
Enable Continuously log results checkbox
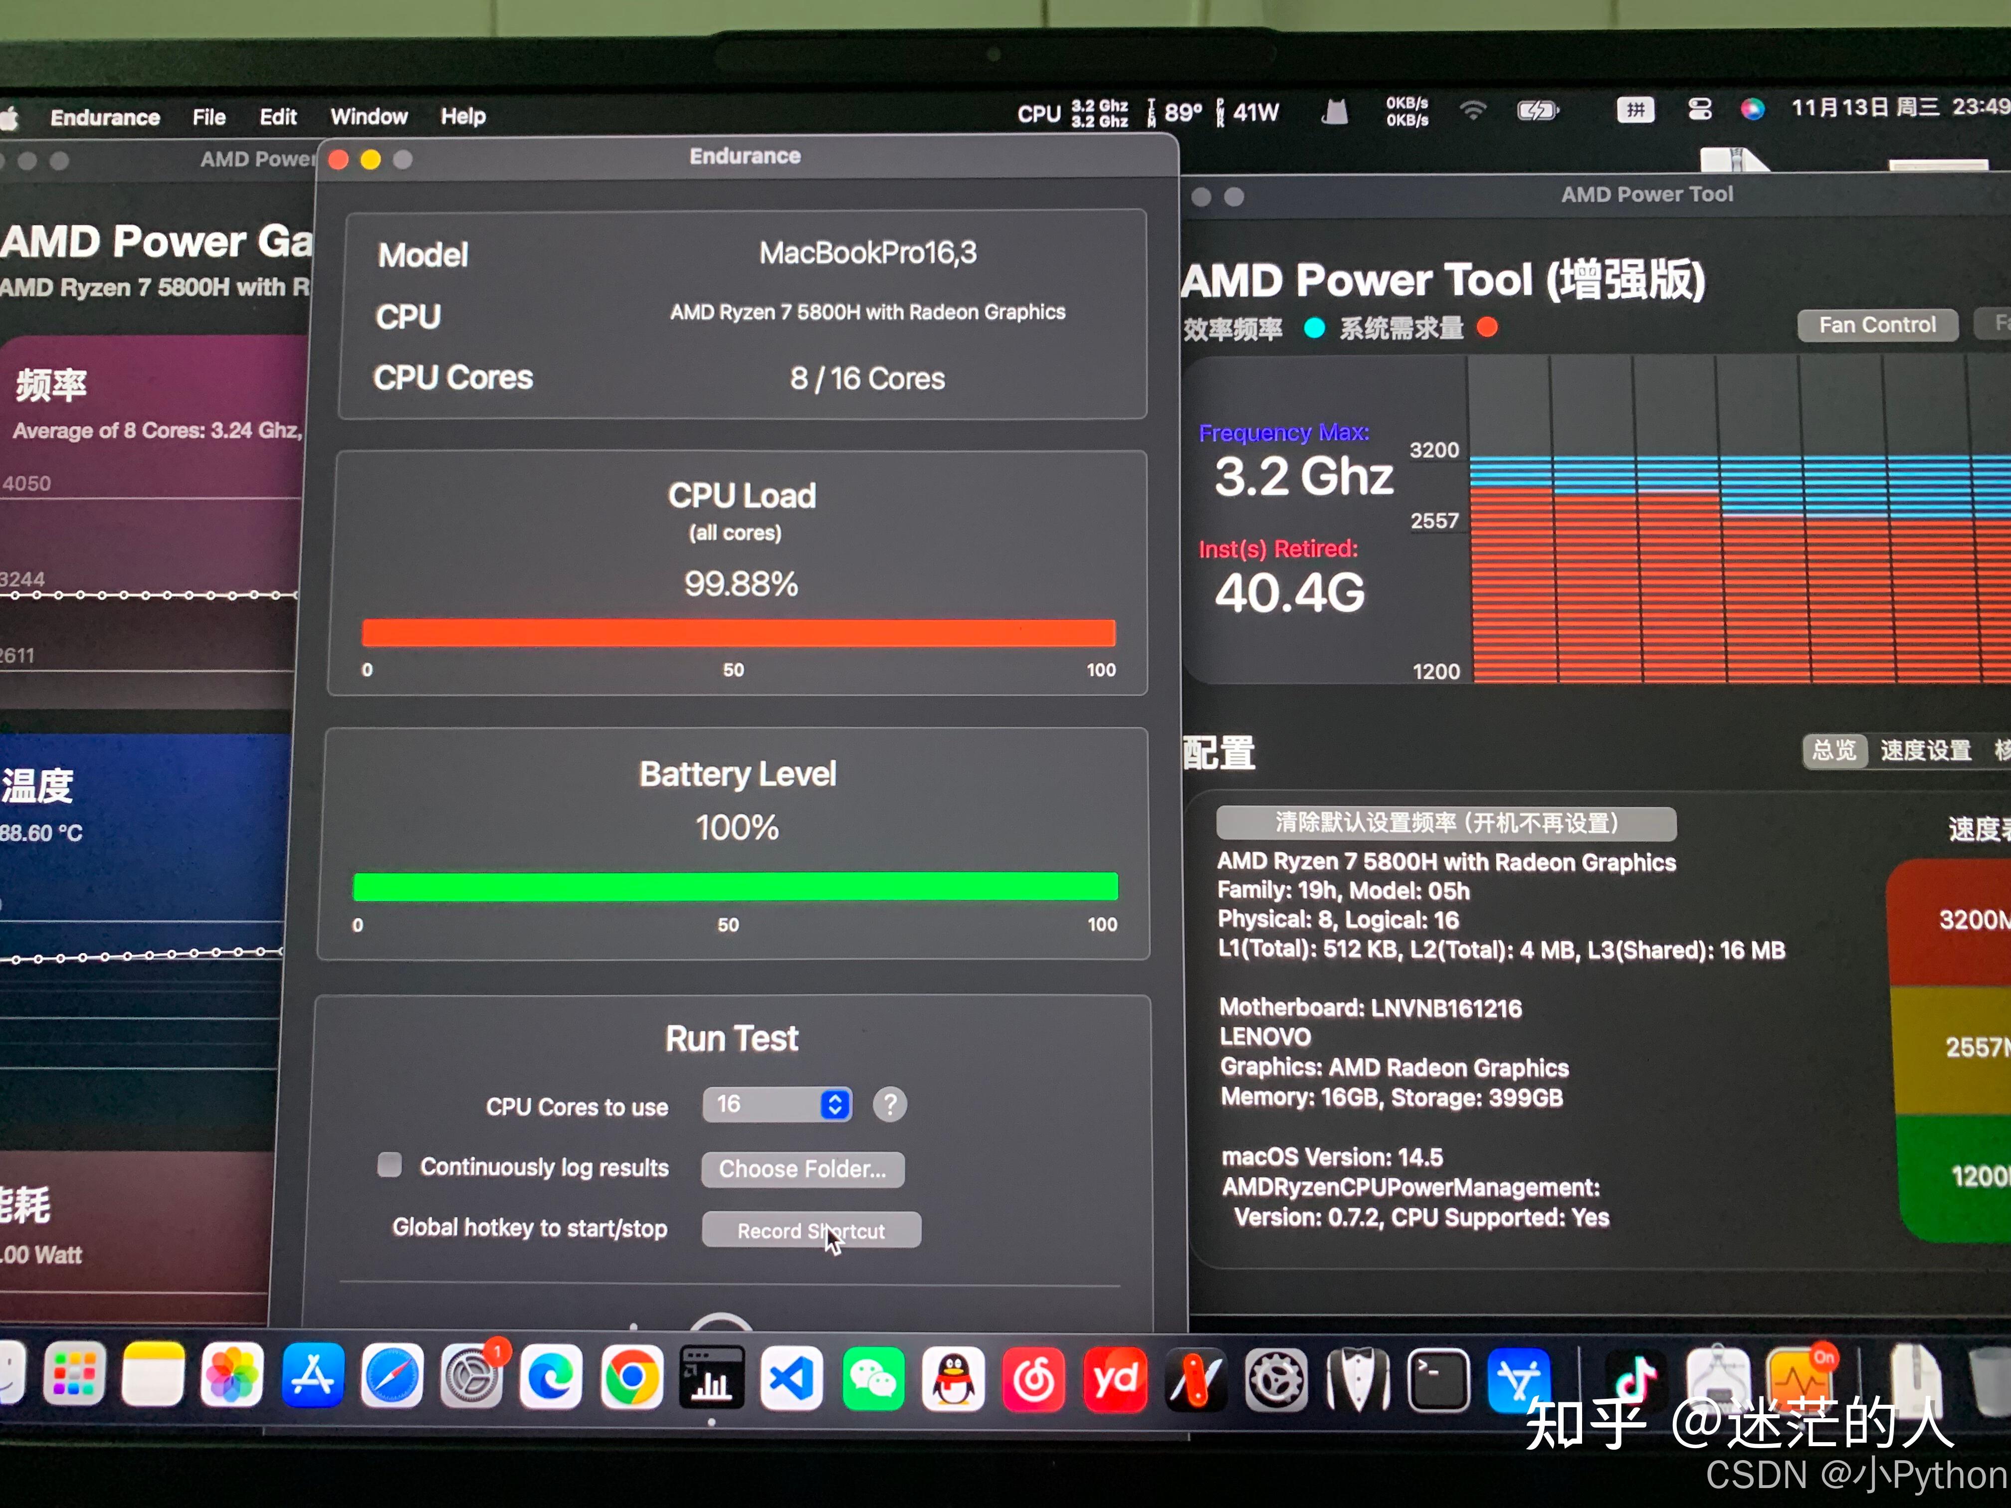click(390, 1164)
